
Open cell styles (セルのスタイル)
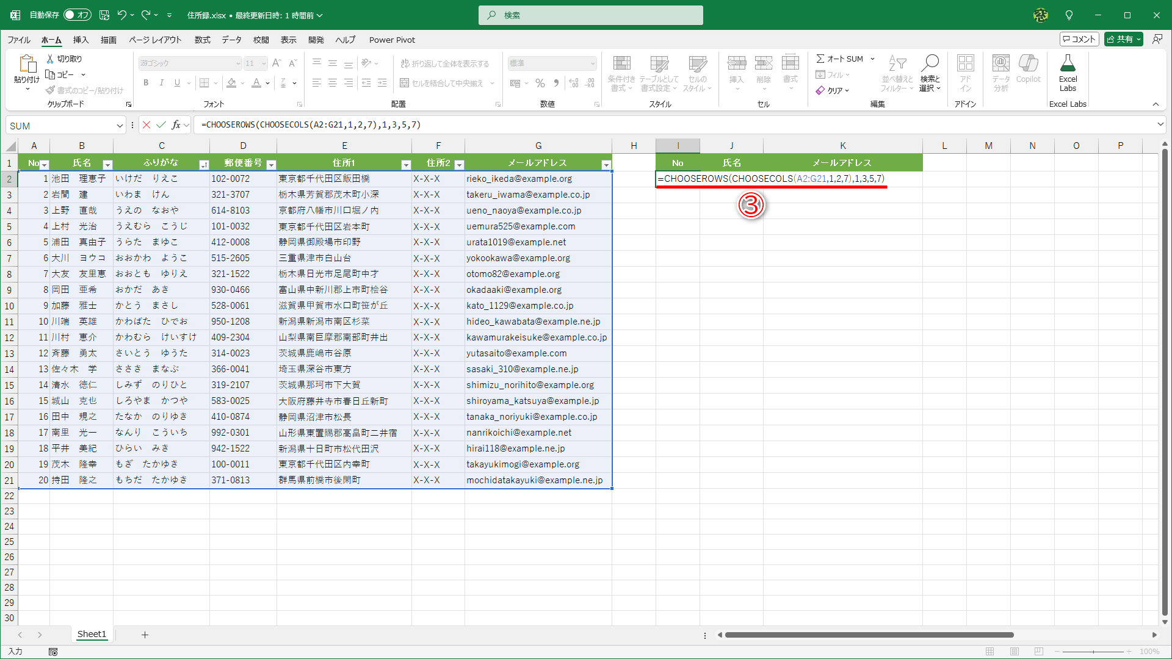click(696, 73)
